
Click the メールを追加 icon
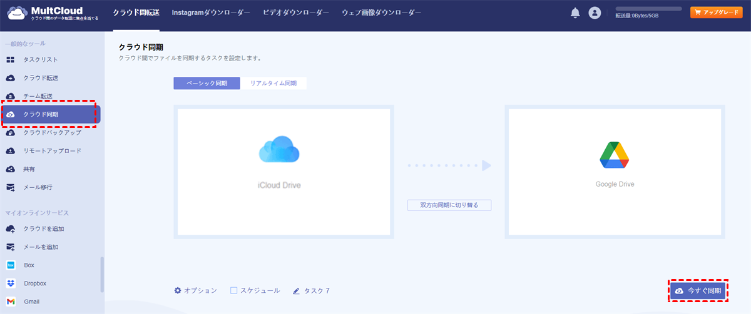(11, 247)
